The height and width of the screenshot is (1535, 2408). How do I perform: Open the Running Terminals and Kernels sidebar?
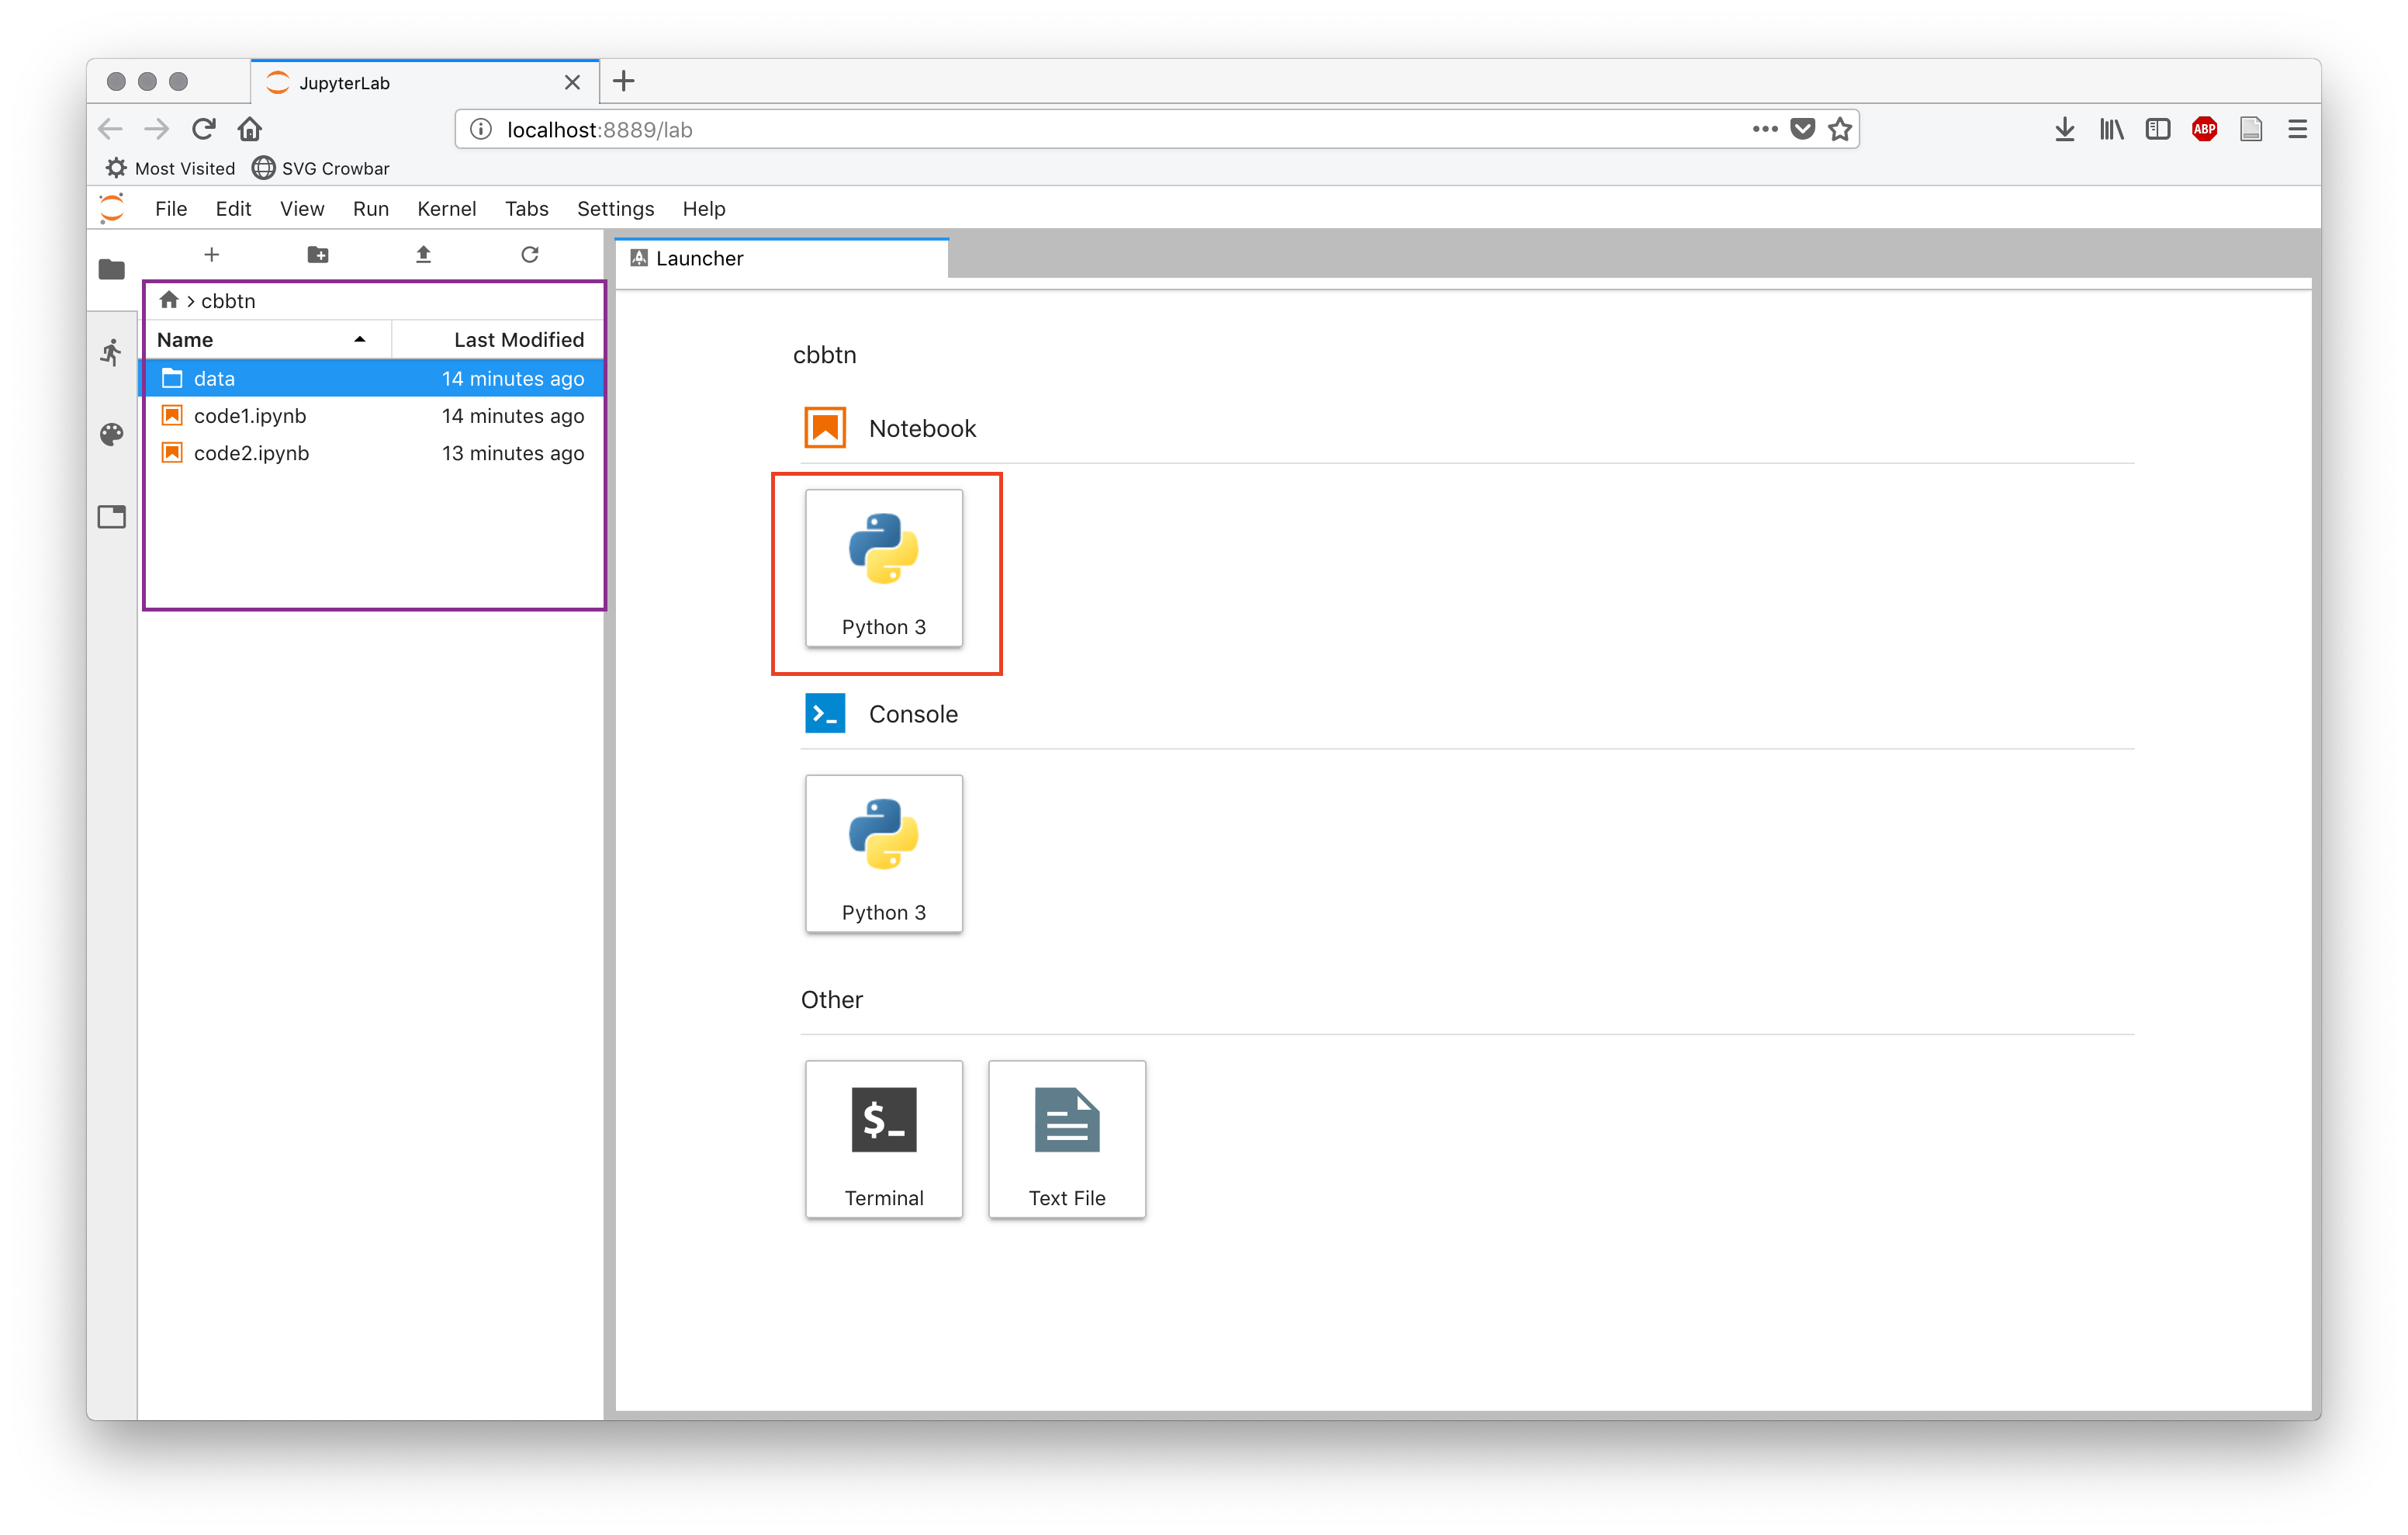(111, 352)
